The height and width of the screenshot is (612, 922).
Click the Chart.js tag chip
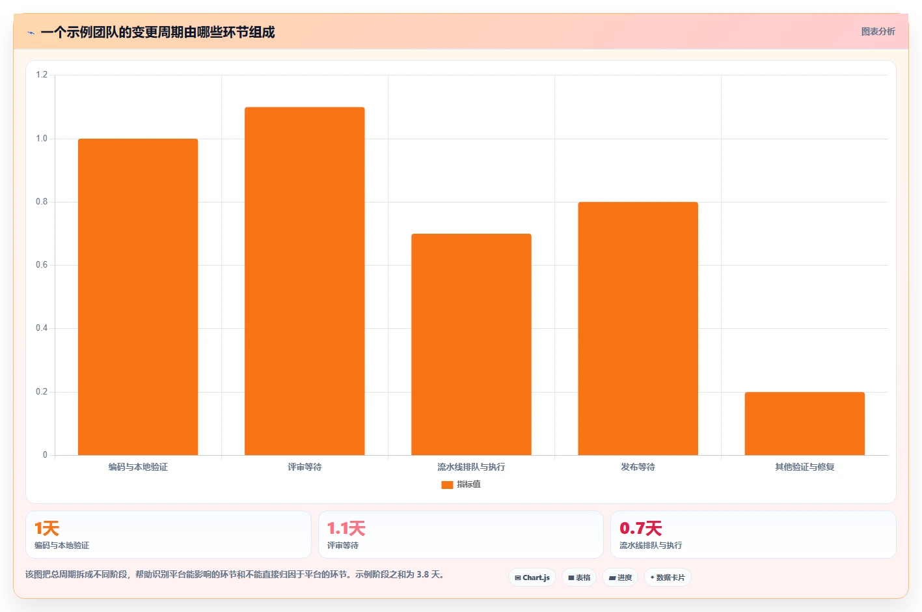tap(532, 577)
